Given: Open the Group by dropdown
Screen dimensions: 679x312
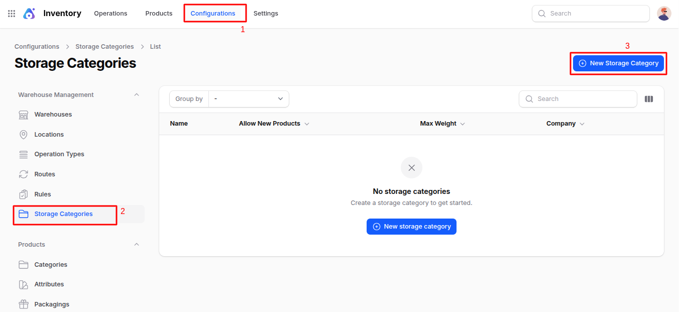Looking at the screenshot, I should tap(249, 98).
